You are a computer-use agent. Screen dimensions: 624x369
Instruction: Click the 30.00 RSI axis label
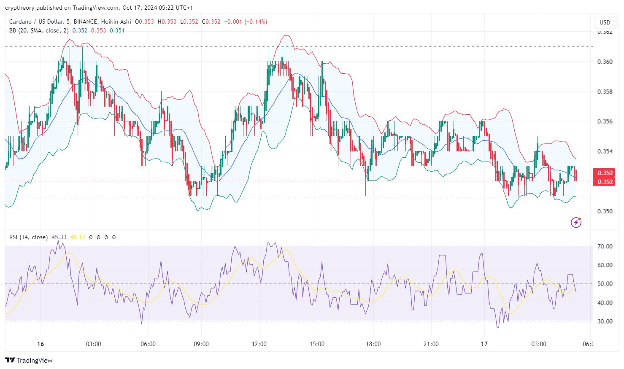click(605, 321)
